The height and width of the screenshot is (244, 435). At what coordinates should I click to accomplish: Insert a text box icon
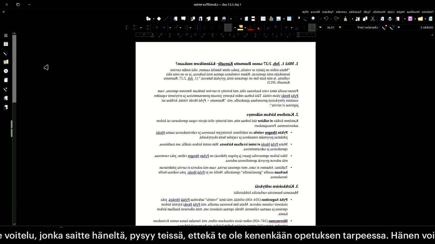coord(263,19)
